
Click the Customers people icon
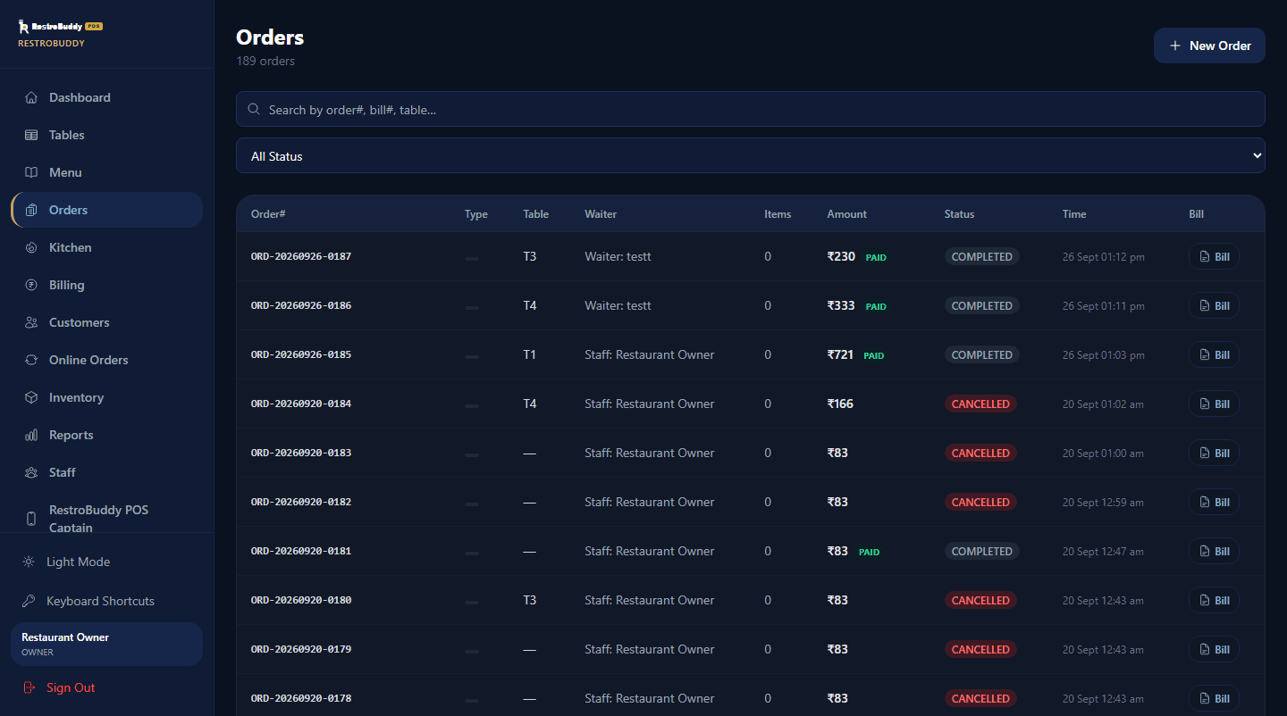coord(31,322)
